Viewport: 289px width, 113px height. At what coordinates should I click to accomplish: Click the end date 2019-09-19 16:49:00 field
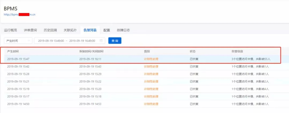tap(82, 41)
